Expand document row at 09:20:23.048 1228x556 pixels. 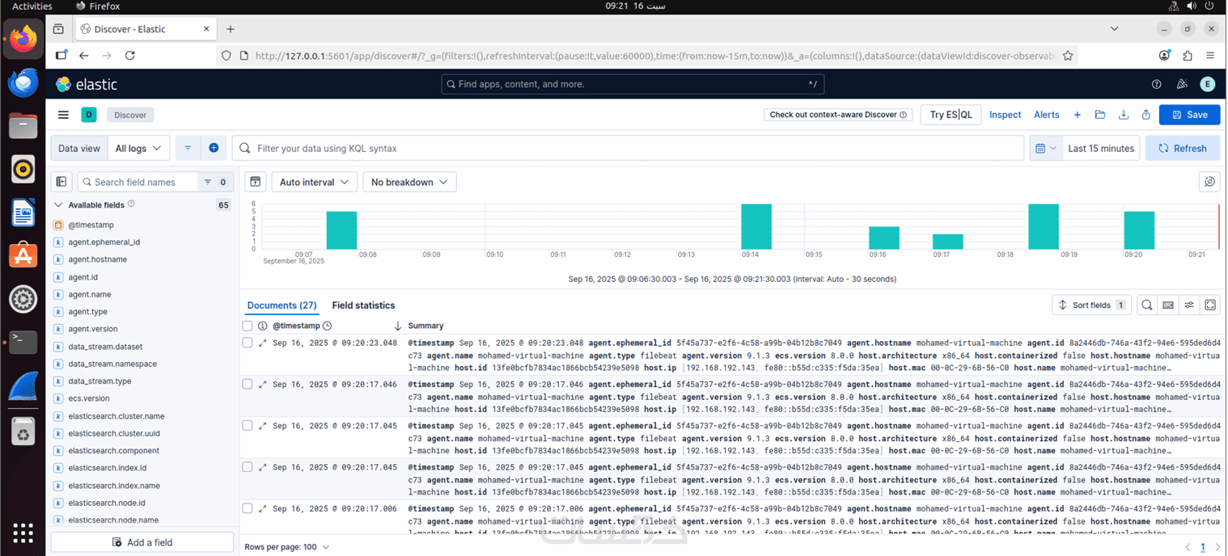pos(262,343)
